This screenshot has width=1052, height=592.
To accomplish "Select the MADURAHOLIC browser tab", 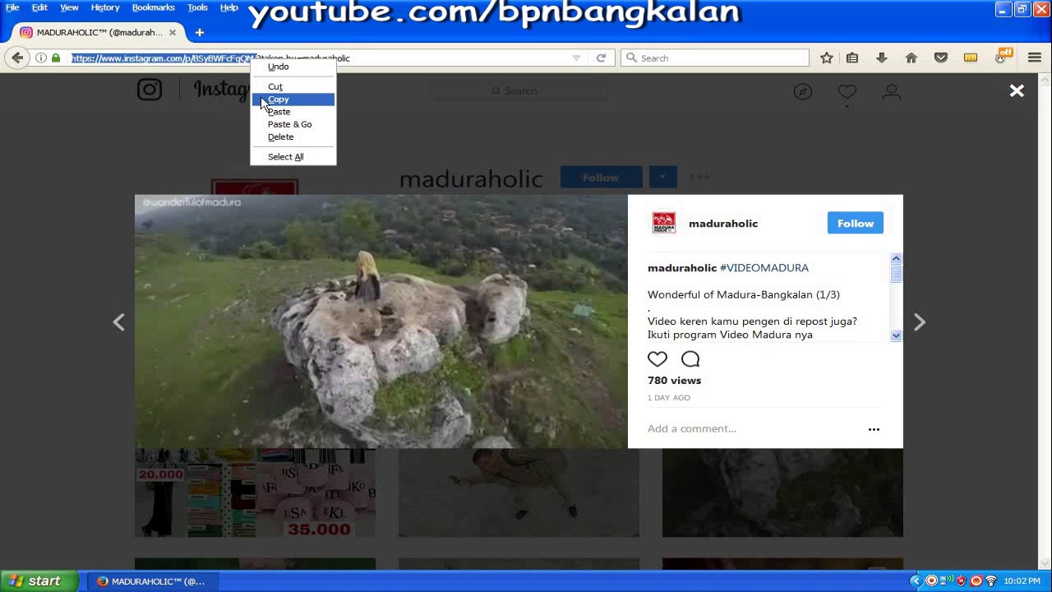I will [x=99, y=32].
